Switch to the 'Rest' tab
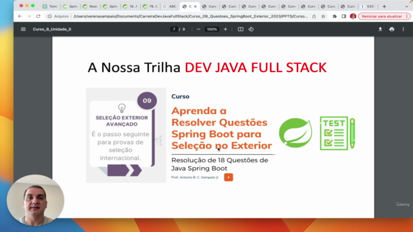Viewport: 413px width, 232px height. (90, 6)
